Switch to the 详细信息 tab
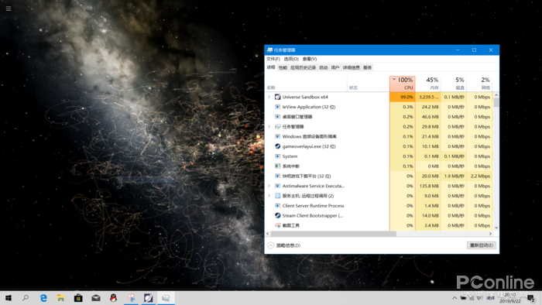This screenshot has width=542, height=305. coord(352,67)
